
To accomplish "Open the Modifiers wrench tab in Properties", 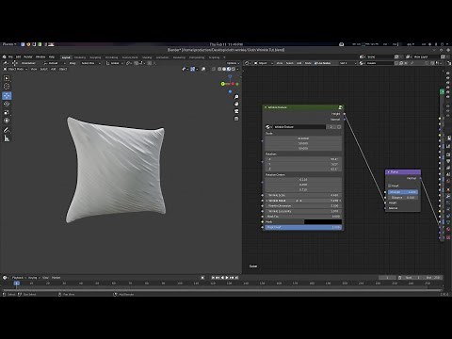I will 448,196.
